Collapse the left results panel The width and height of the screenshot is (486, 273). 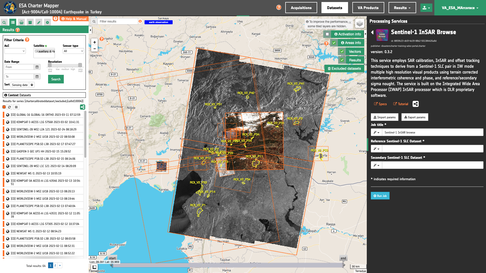(x=90, y=30)
